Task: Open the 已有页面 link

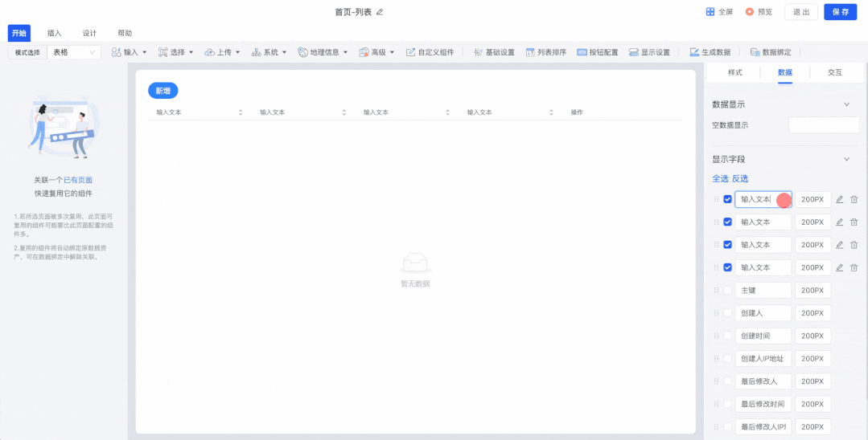Action: click(78, 180)
